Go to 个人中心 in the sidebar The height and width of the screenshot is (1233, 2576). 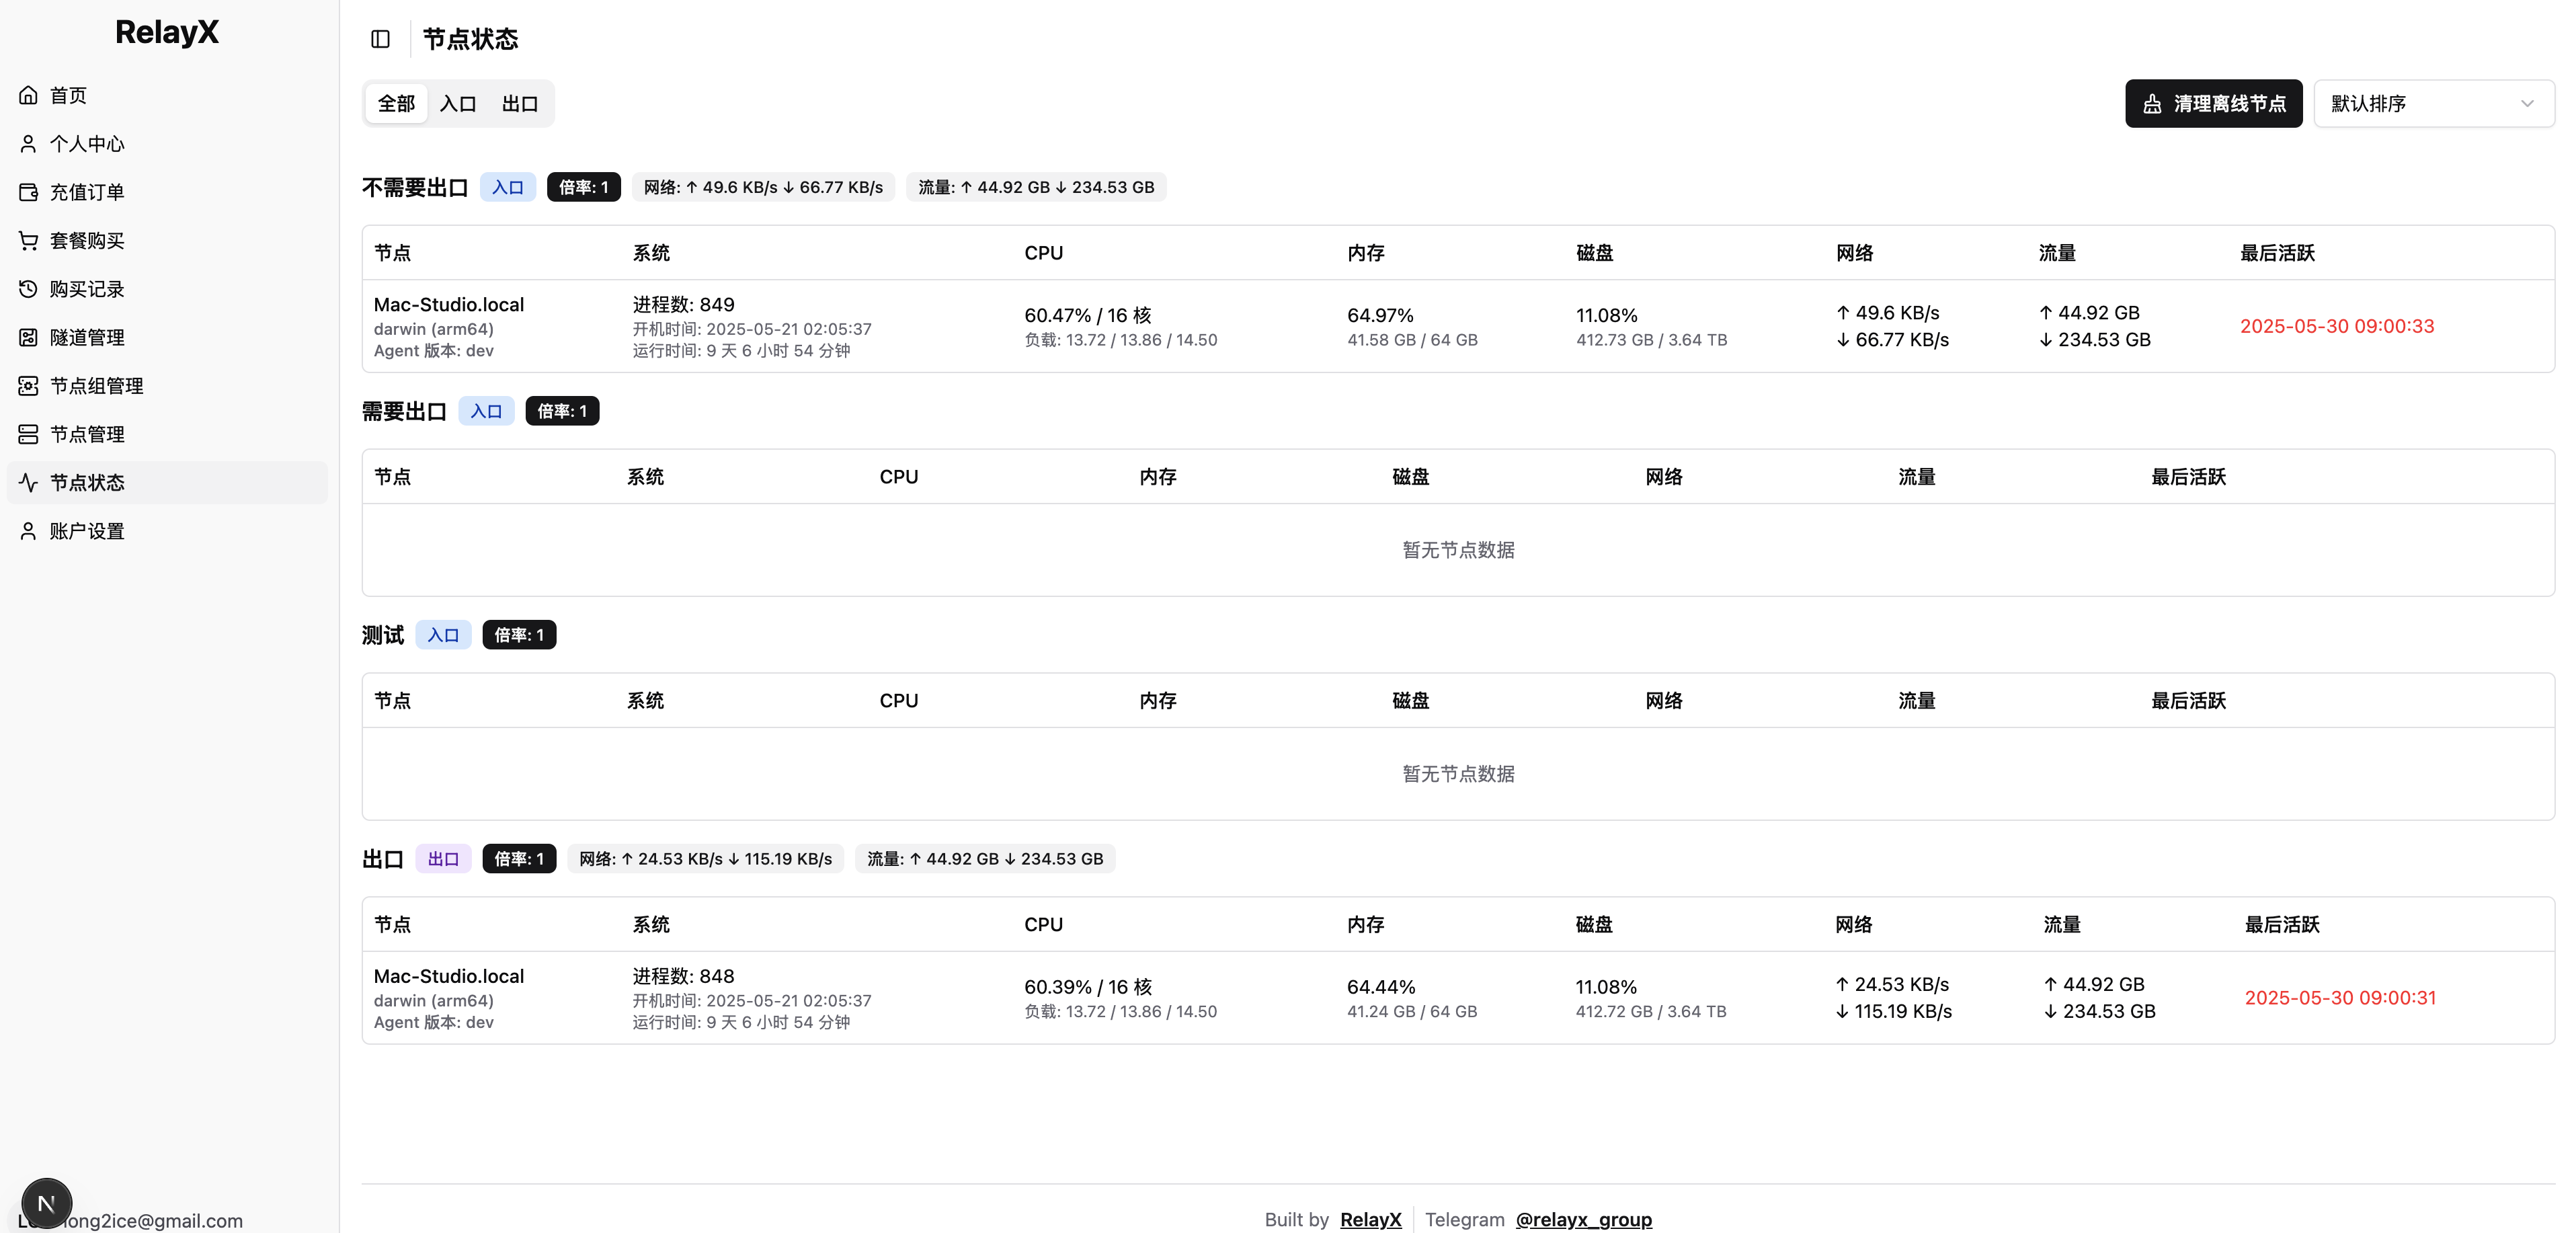pyautogui.click(x=87, y=144)
